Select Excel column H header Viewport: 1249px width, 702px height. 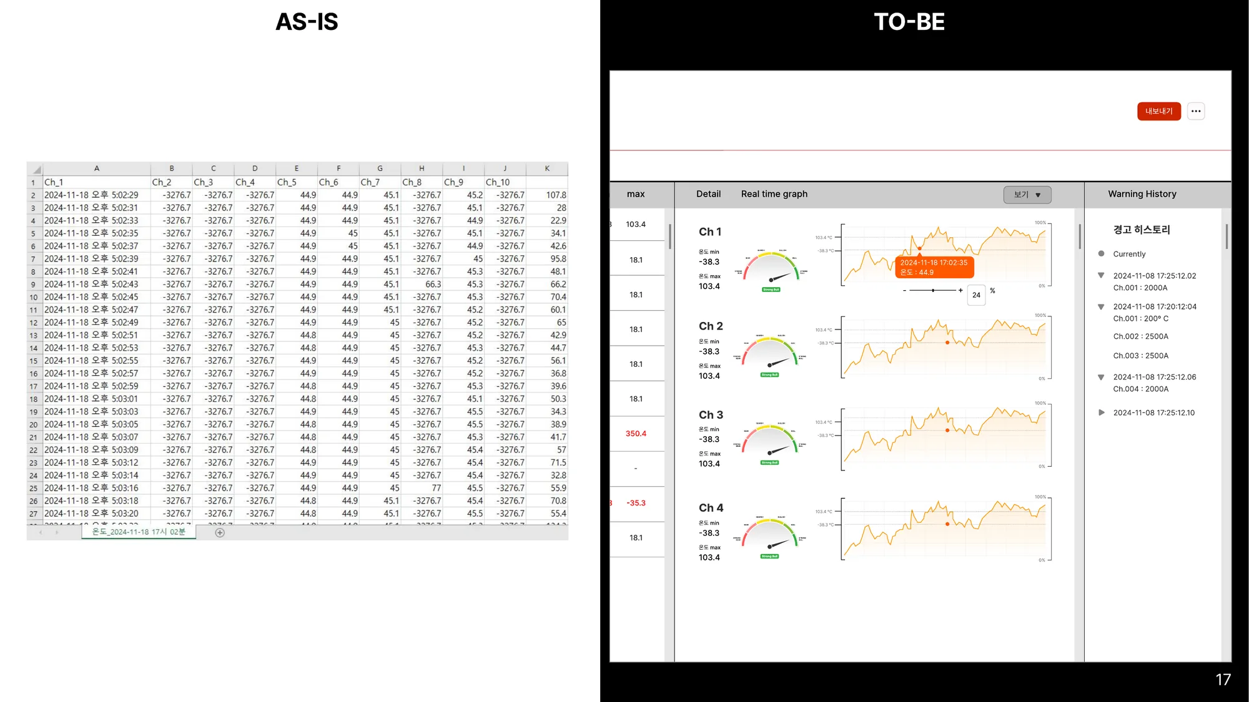click(x=422, y=168)
